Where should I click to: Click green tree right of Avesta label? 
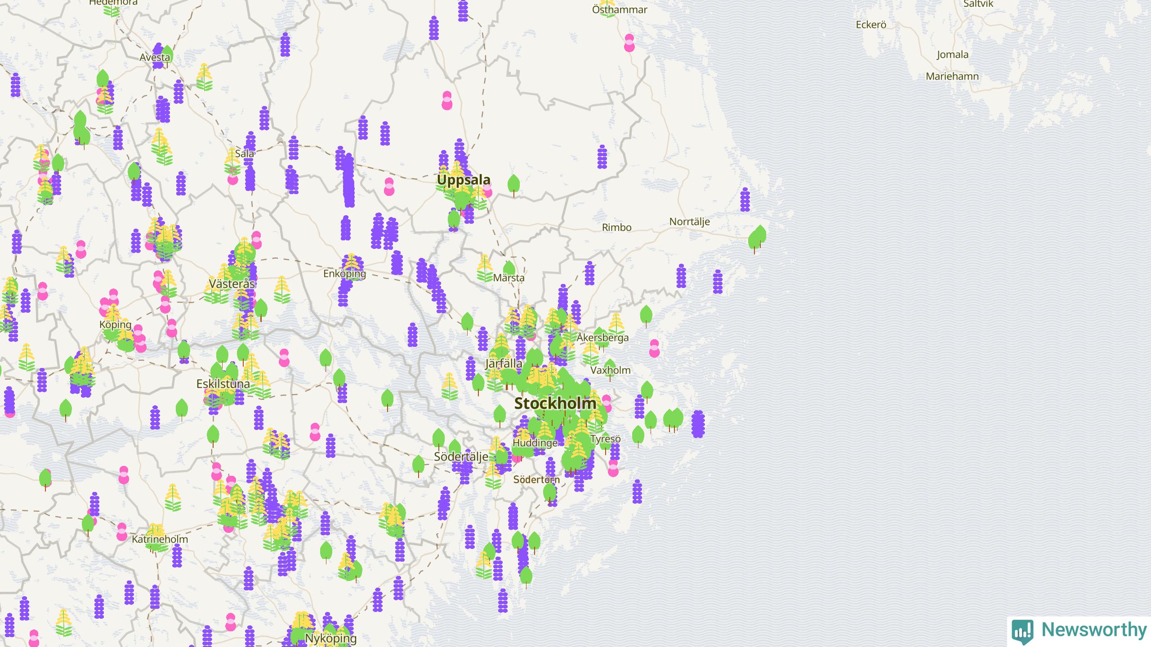[167, 56]
